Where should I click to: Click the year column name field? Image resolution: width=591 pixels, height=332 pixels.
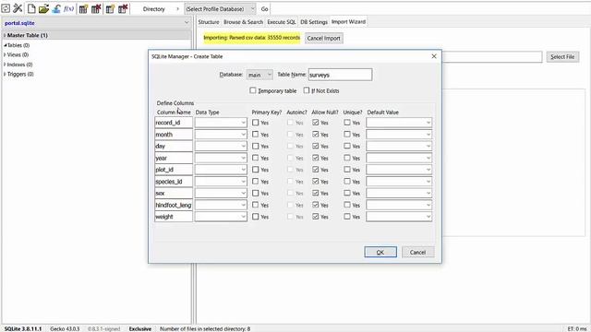coord(174,158)
